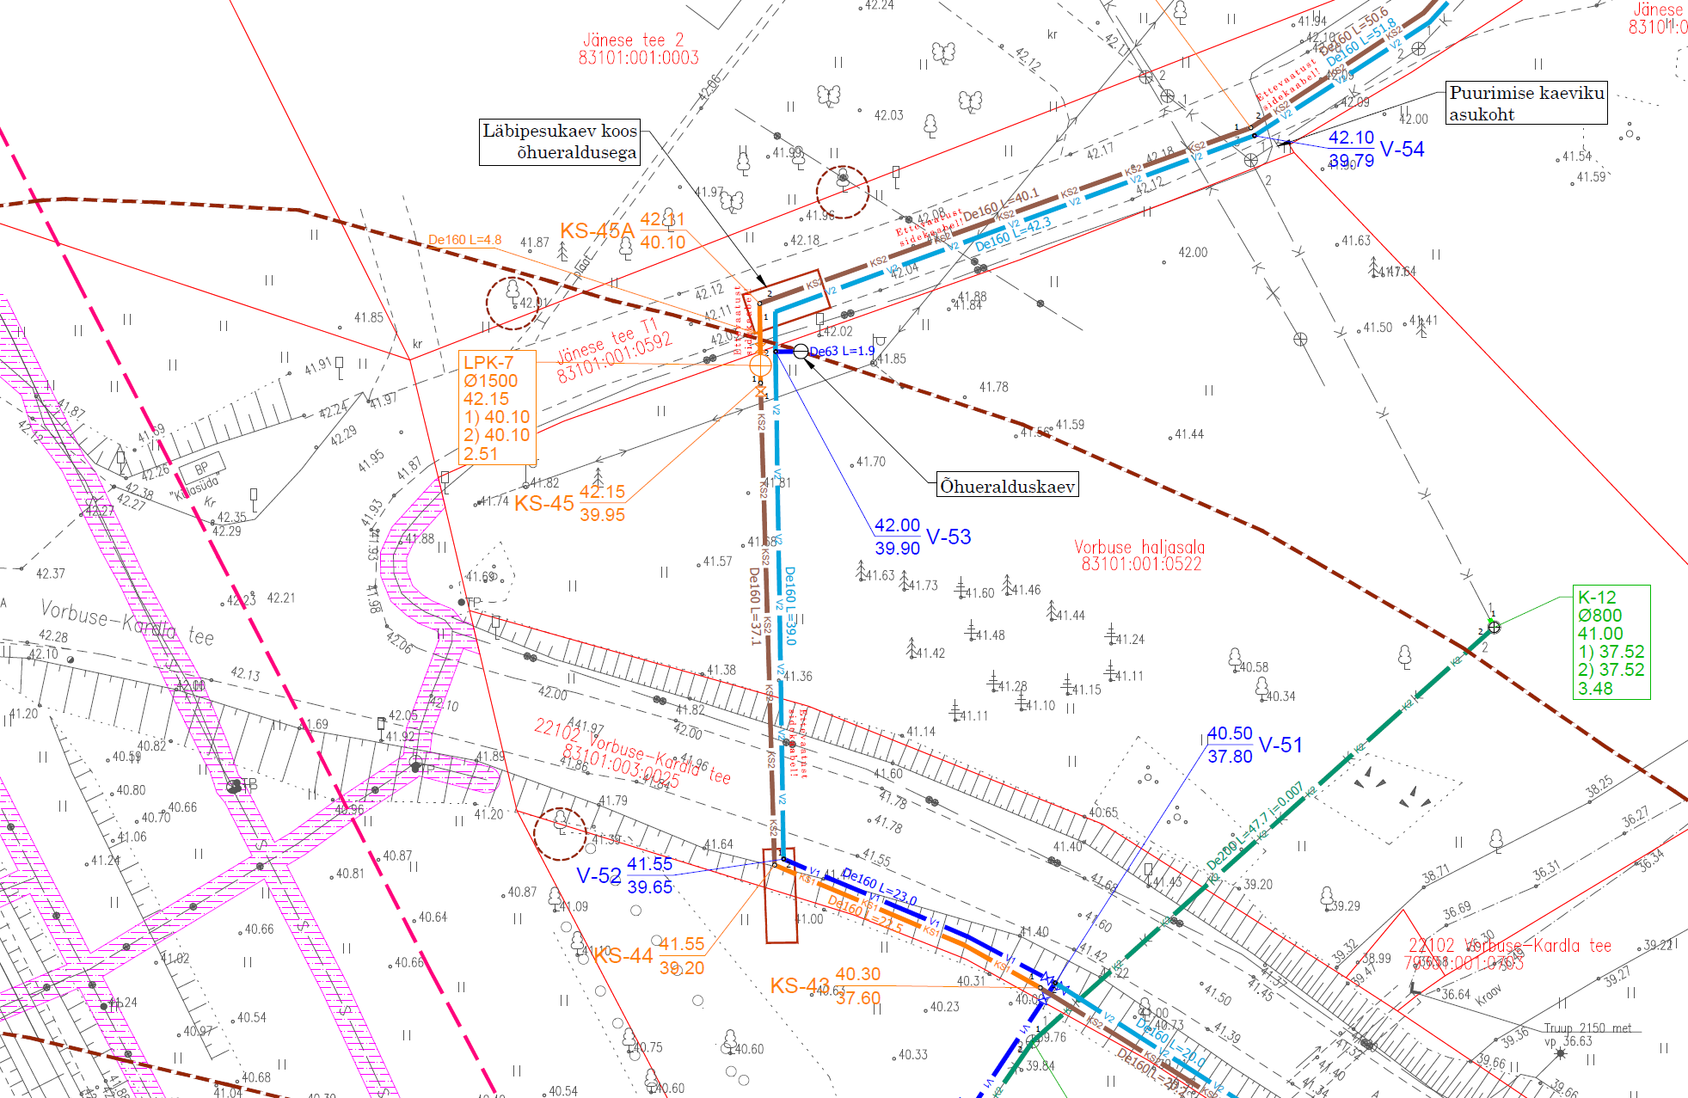Click the V-53 blue label
The image size is (1688, 1098).
pos(948,537)
